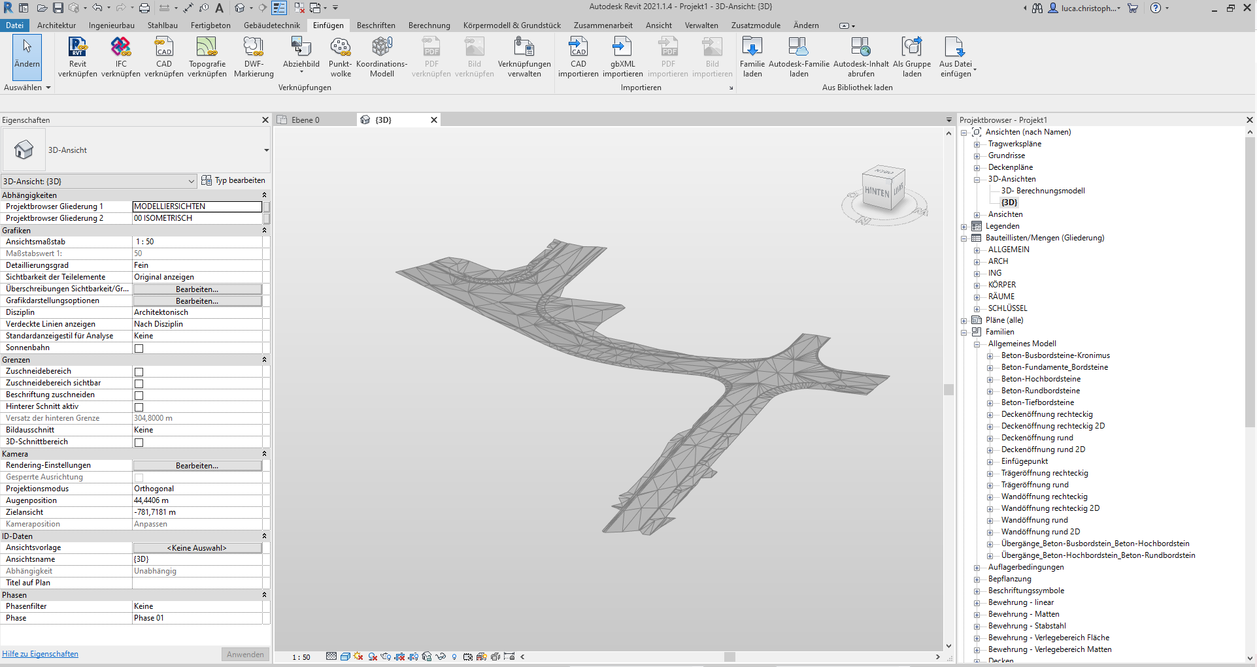Click Autodesk-Familie laden

pyautogui.click(x=799, y=57)
